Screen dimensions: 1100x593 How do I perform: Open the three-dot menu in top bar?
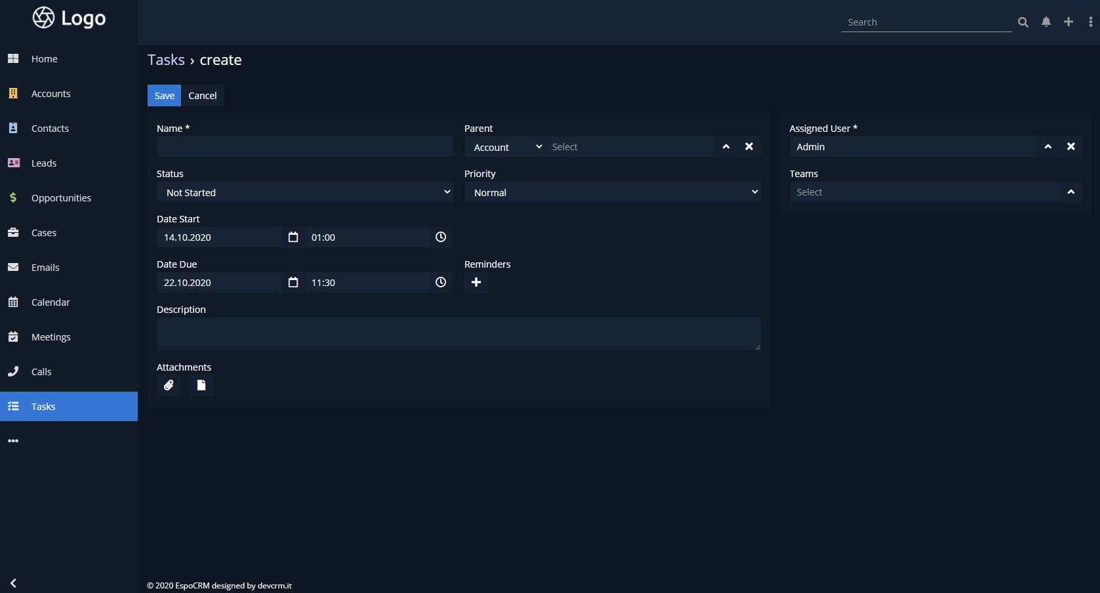point(1091,22)
